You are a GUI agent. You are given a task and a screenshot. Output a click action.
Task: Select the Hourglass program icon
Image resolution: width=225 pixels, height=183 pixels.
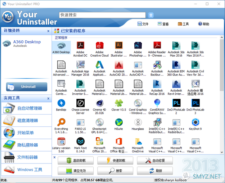138,122
